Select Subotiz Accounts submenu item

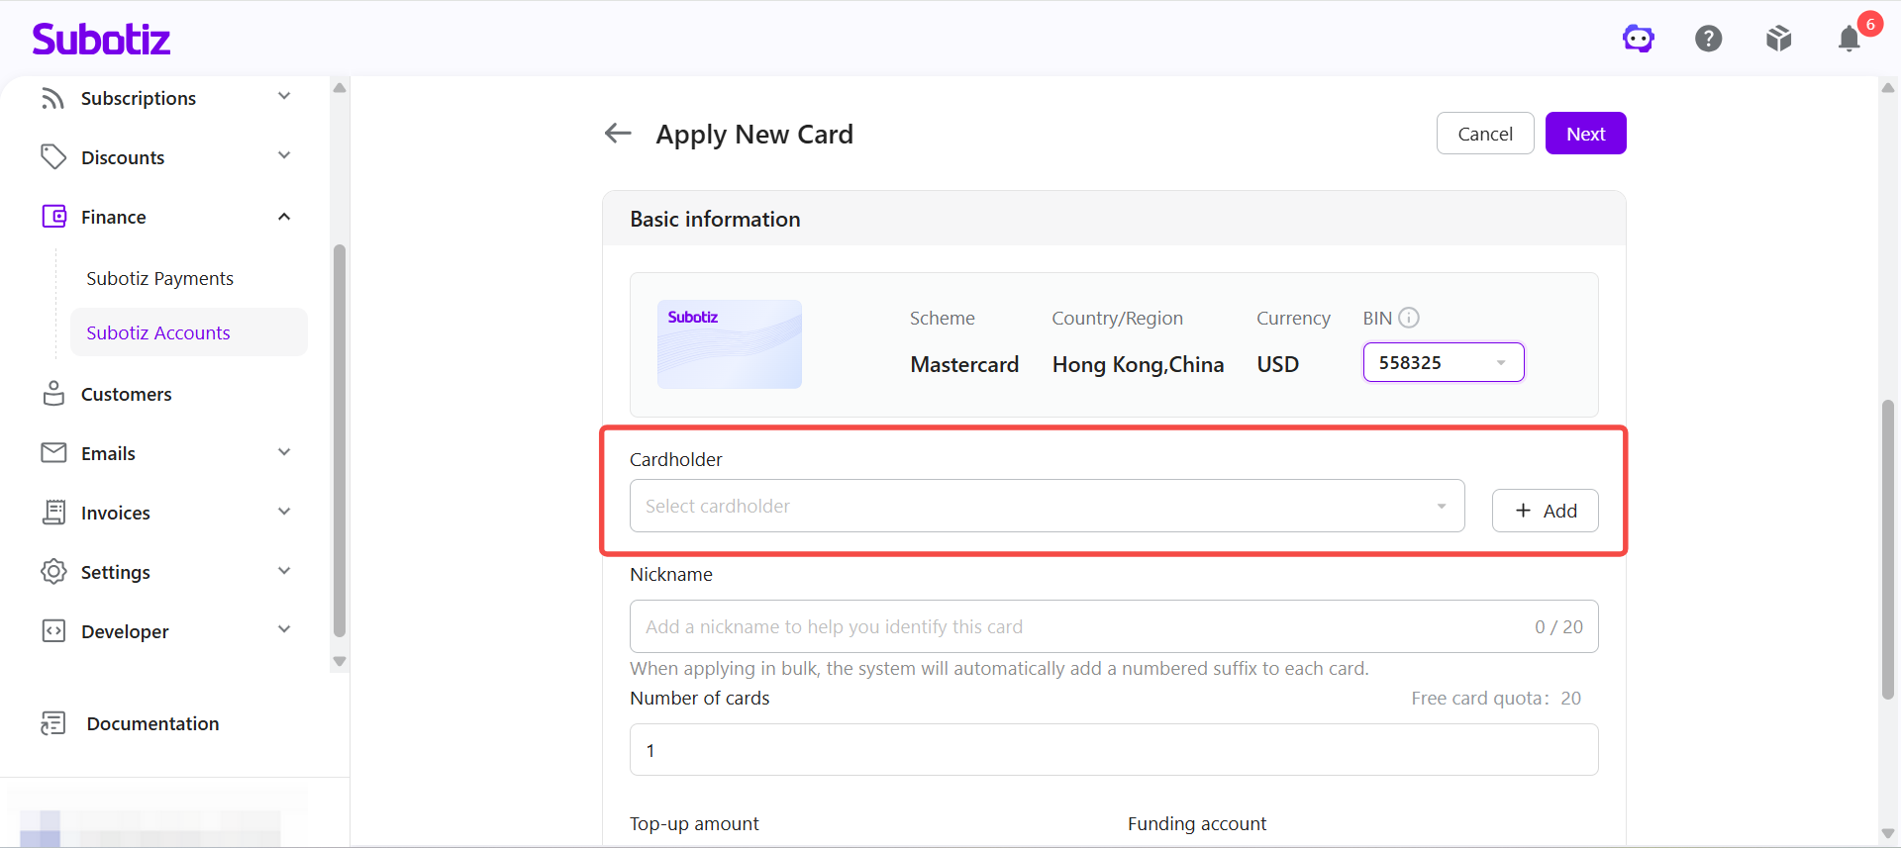189,332
